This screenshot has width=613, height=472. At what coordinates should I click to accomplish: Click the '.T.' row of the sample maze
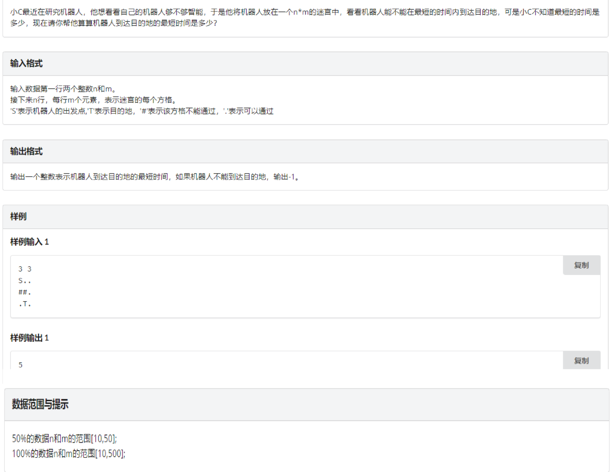pyautogui.click(x=24, y=304)
